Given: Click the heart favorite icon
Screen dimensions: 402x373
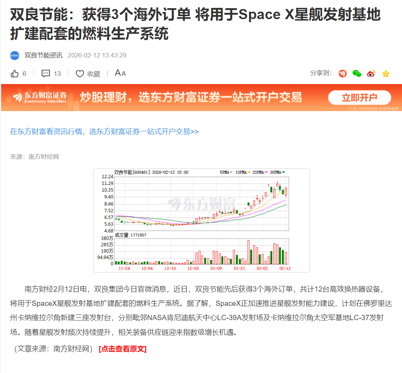Looking at the screenshot, I should click(x=80, y=74).
